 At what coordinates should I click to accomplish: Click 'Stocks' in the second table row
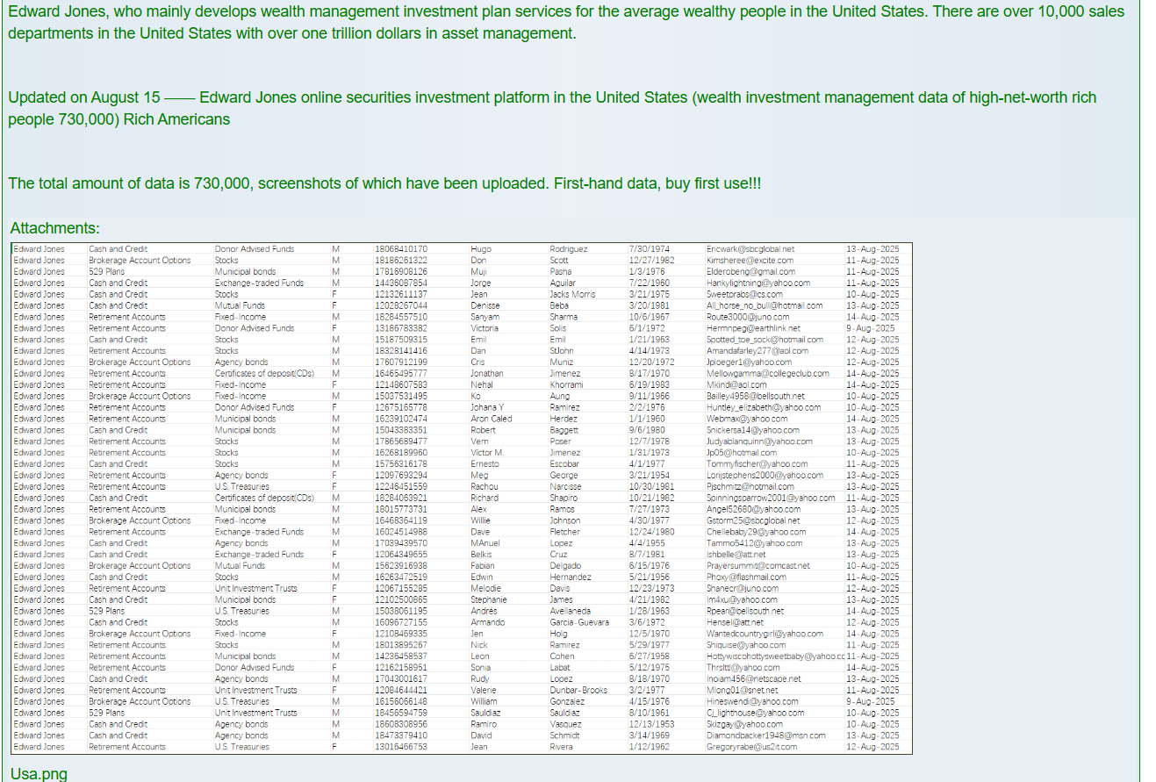click(x=226, y=261)
